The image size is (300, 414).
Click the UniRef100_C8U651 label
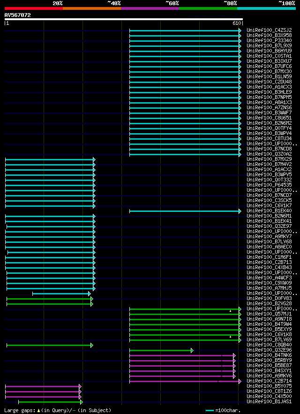(269, 118)
